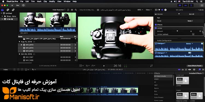Open the macOS volume menu bar icon

point(175,1)
